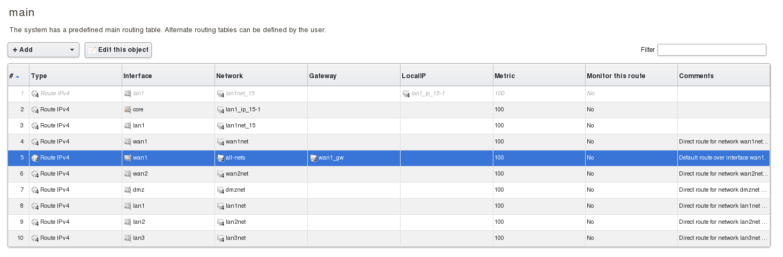Click the pencil icon on Edit this object
The width and height of the screenshot is (783, 257).
click(x=92, y=50)
